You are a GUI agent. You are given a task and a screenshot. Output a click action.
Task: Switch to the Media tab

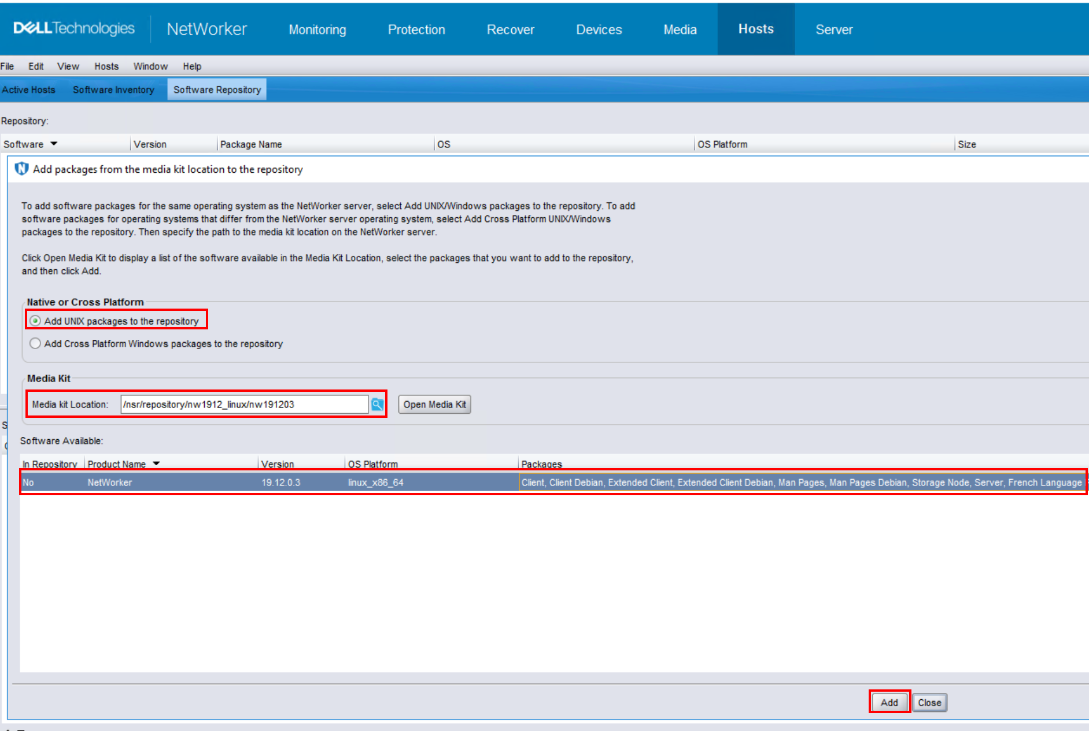click(680, 29)
